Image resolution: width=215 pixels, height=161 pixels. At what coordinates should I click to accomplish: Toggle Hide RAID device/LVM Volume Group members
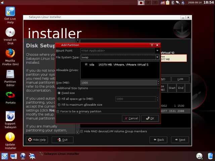point(82,131)
